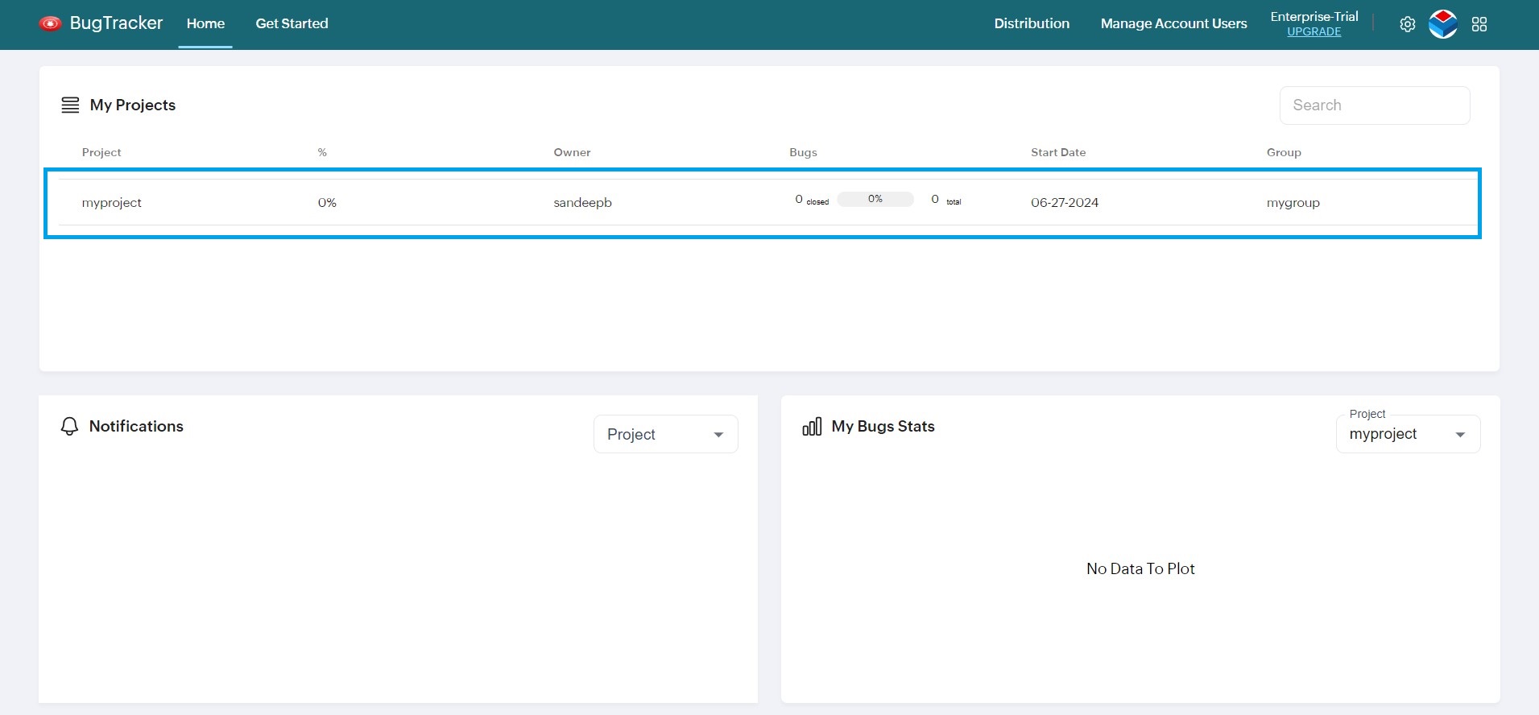Screen dimensions: 1539x715
Task: Click the 0 total bugs count
Action: click(x=946, y=200)
